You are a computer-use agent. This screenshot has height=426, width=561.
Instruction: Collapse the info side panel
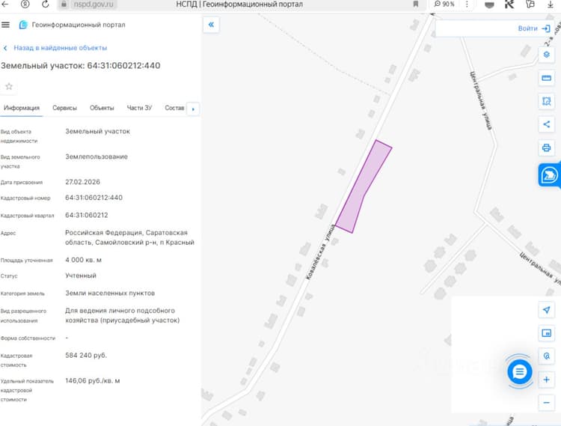pos(211,25)
